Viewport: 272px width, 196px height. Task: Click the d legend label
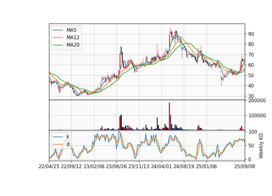(68, 144)
